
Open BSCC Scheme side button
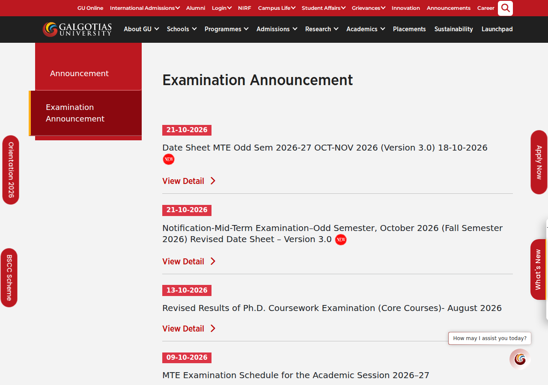coord(9,278)
